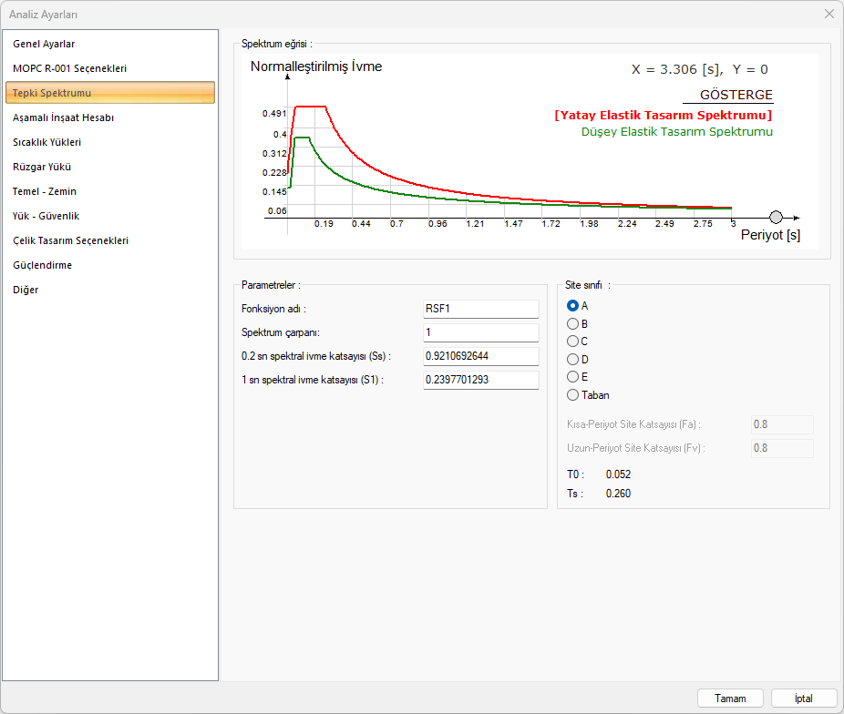The width and height of the screenshot is (844, 714).
Task: Go to MOPC R-001 Seçenekleri section
Action: pyautogui.click(x=69, y=68)
